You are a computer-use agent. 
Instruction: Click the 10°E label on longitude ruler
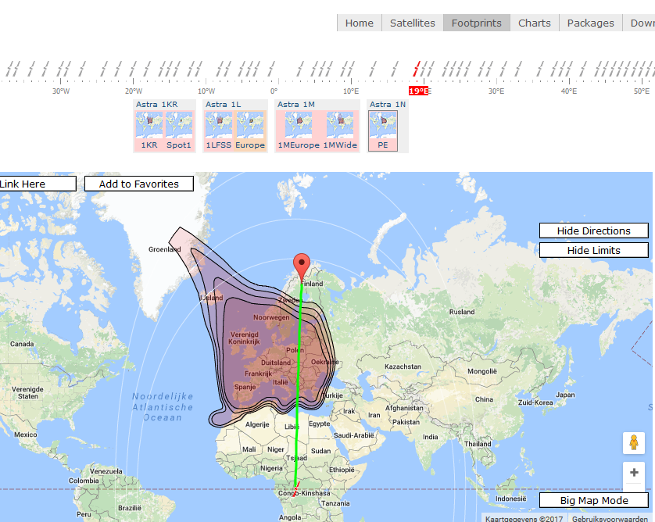[x=351, y=91]
